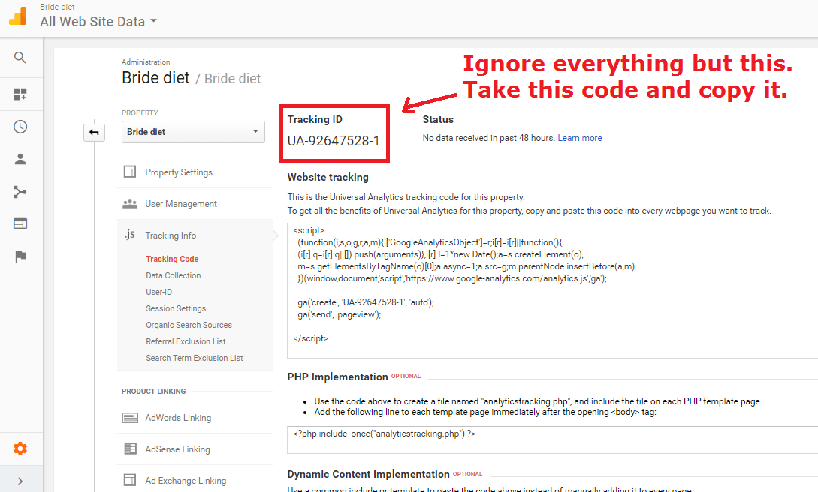Follow the Learn more link under Status
The width and height of the screenshot is (818, 492).
click(580, 138)
